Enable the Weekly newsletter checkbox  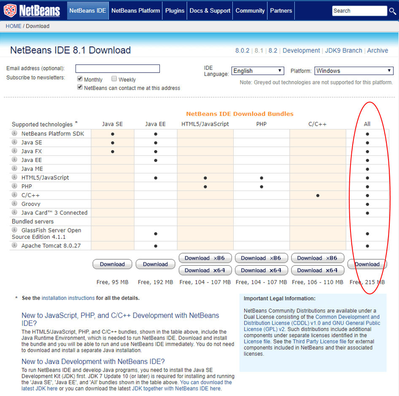pos(114,79)
